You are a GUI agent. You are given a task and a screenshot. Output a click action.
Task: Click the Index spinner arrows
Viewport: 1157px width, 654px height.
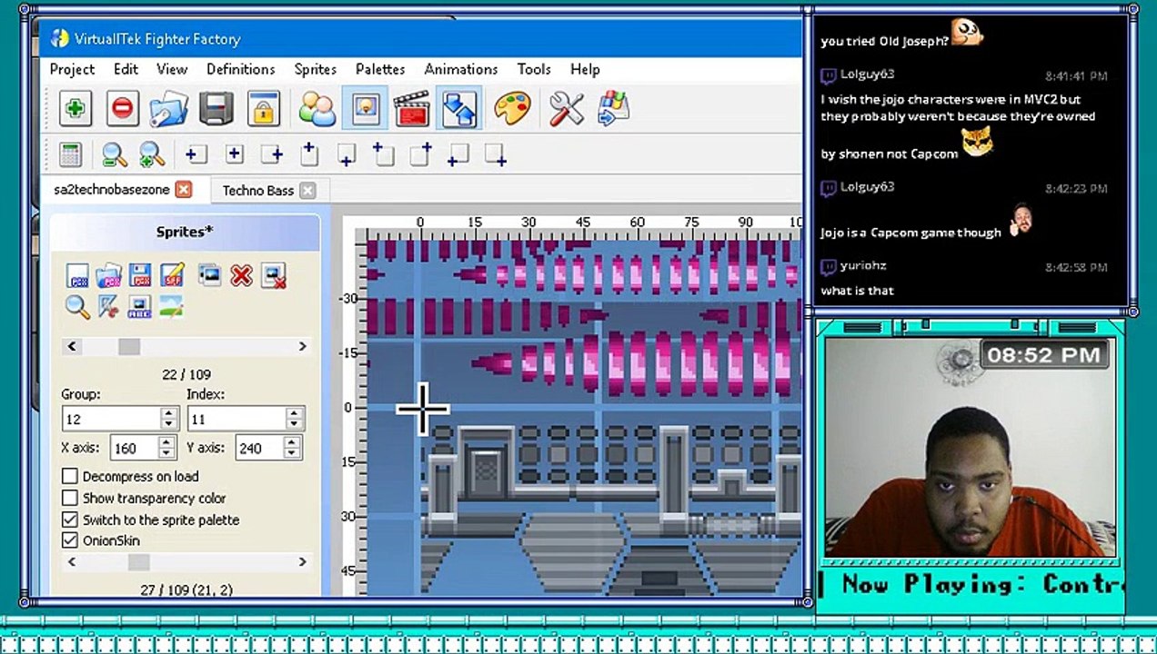tap(293, 419)
